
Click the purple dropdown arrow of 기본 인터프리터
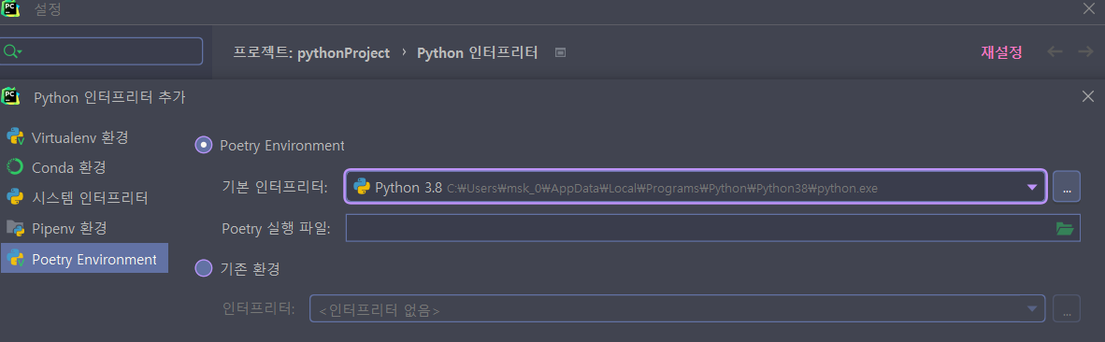pos(1032,187)
